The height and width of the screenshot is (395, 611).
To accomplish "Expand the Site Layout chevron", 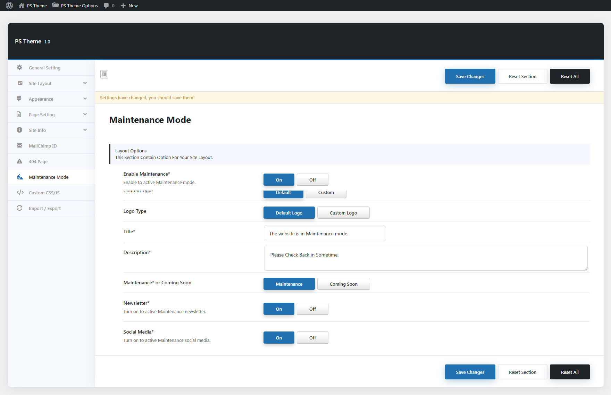I will coord(85,83).
